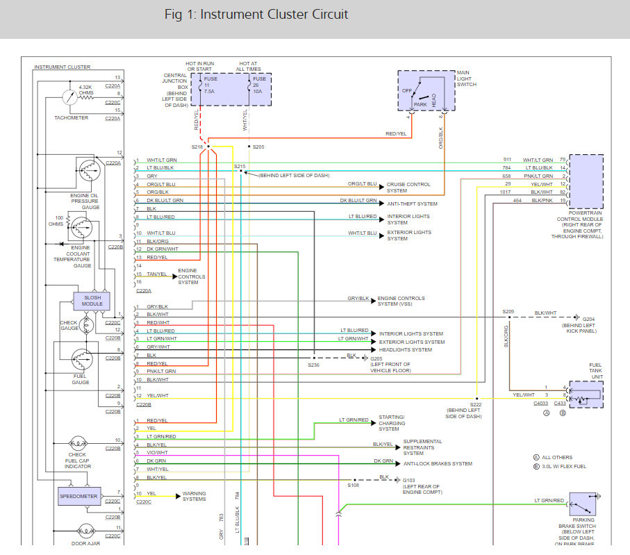Click the TAN/YEL wire label

coord(157,274)
